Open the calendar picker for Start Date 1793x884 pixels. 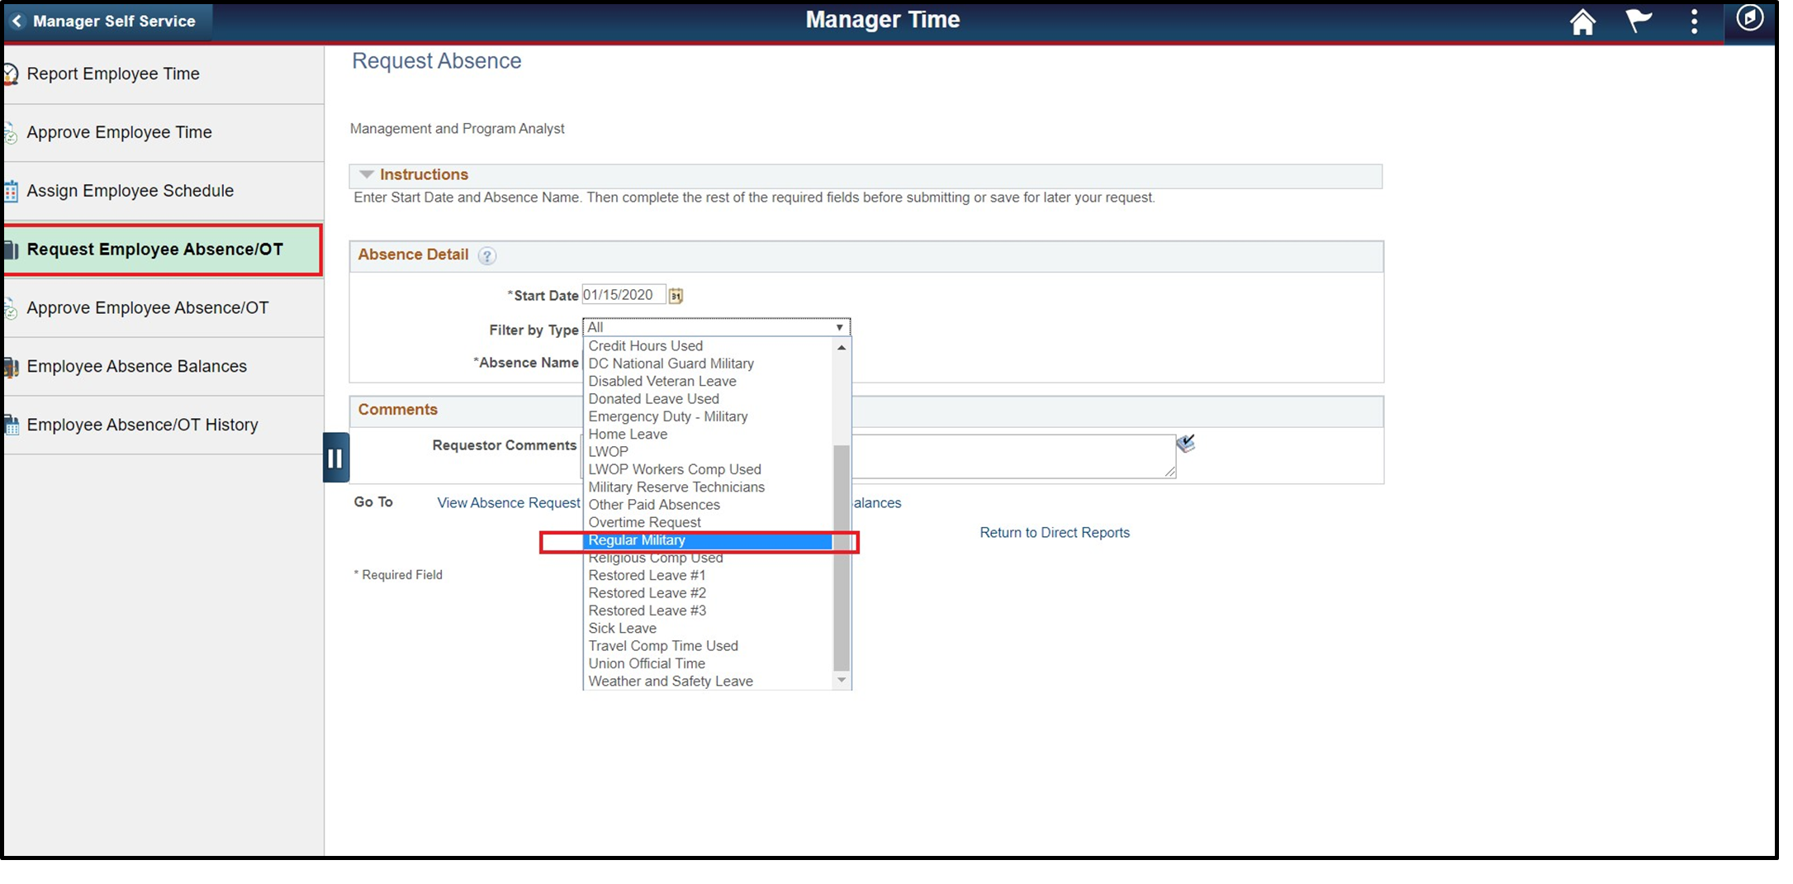(676, 295)
